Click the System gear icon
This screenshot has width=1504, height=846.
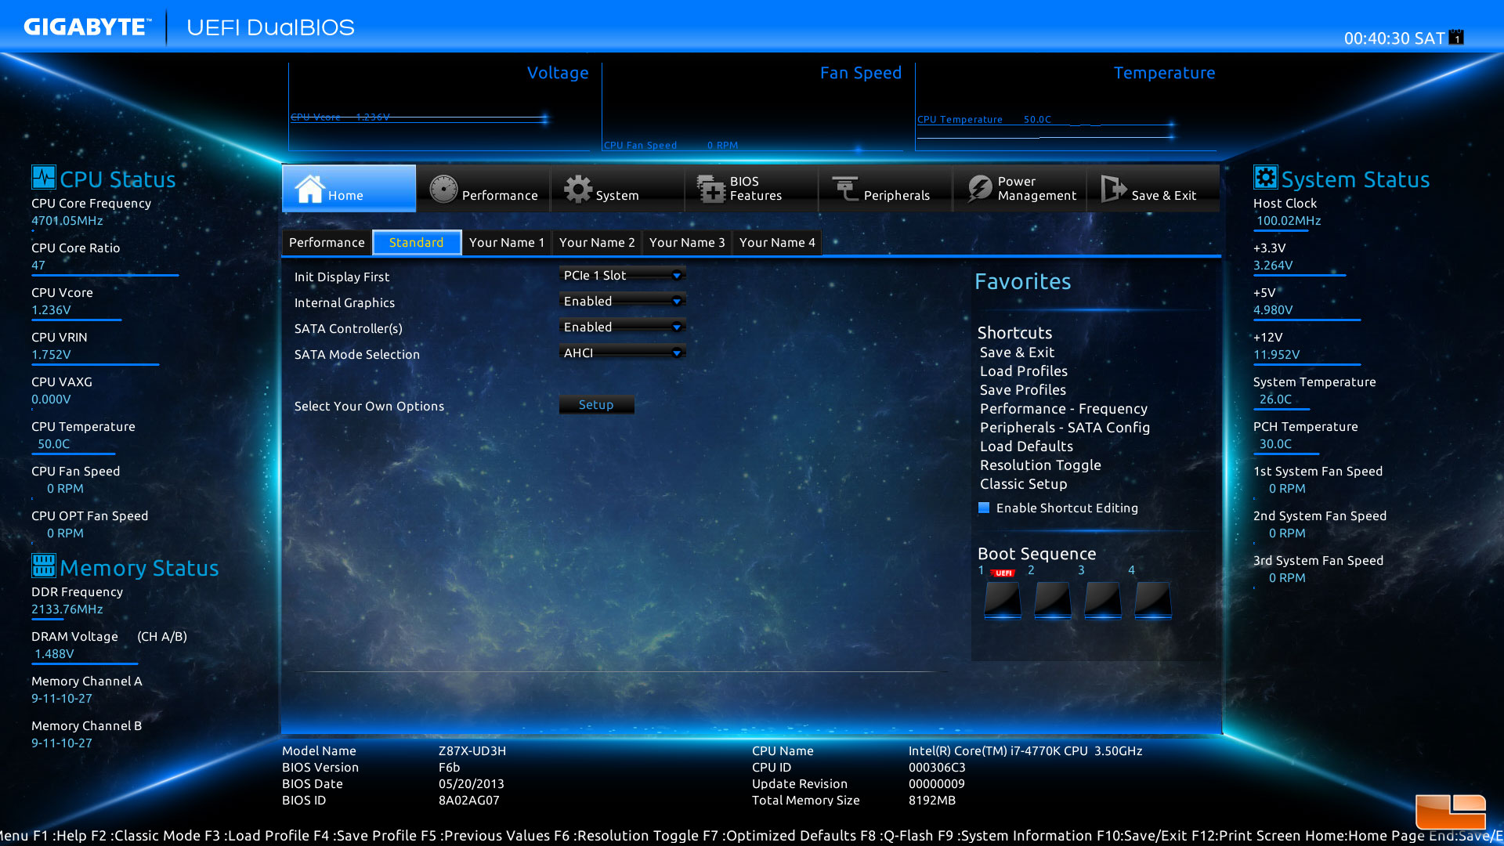pyautogui.click(x=578, y=189)
